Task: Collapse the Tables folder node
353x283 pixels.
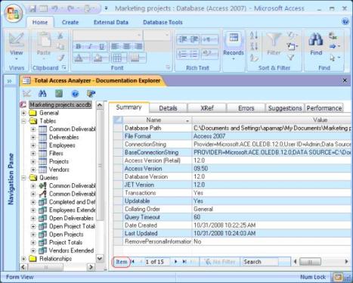Action: [23, 121]
